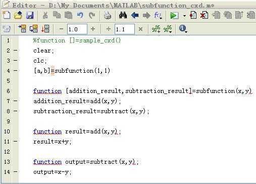Click 'function result=add(x,y);' on line 10

77,131
